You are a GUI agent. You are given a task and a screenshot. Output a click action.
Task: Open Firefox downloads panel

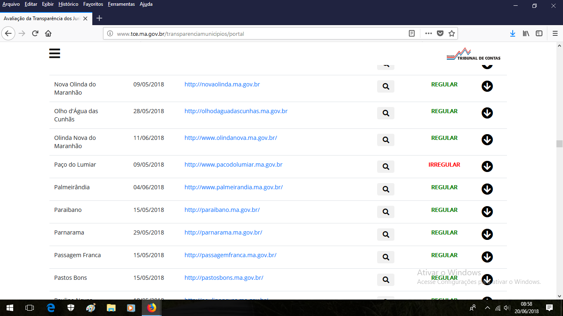tap(513, 33)
